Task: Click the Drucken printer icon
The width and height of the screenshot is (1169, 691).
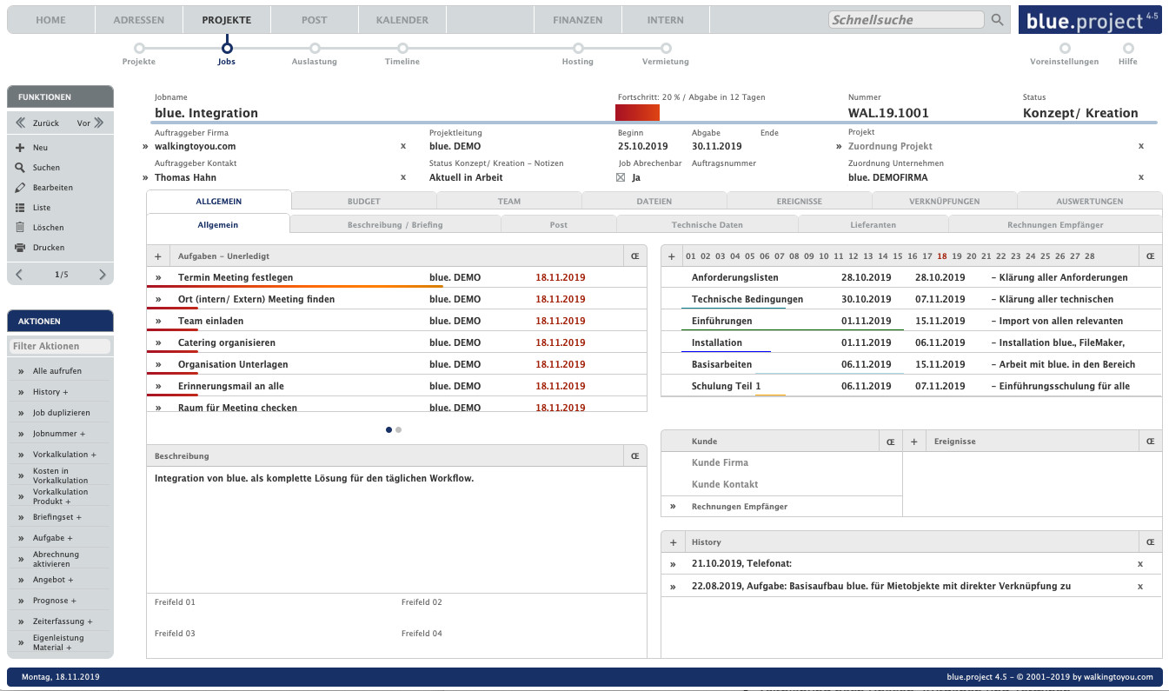Action: click(x=20, y=248)
